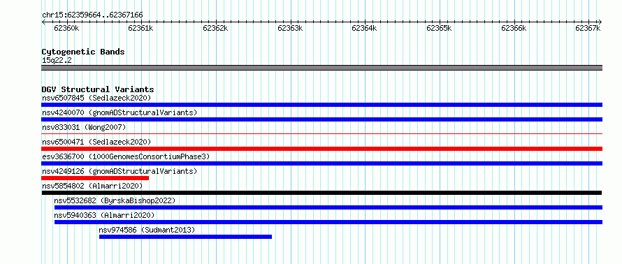Select the blue bar for nsv6507845
The height and width of the screenshot is (264, 622).
(321, 105)
